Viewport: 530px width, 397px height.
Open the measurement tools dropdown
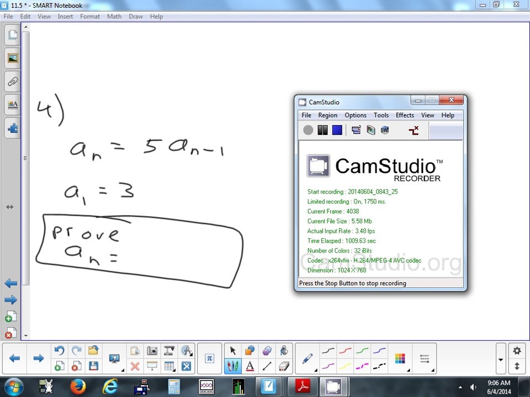click(186, 351)
